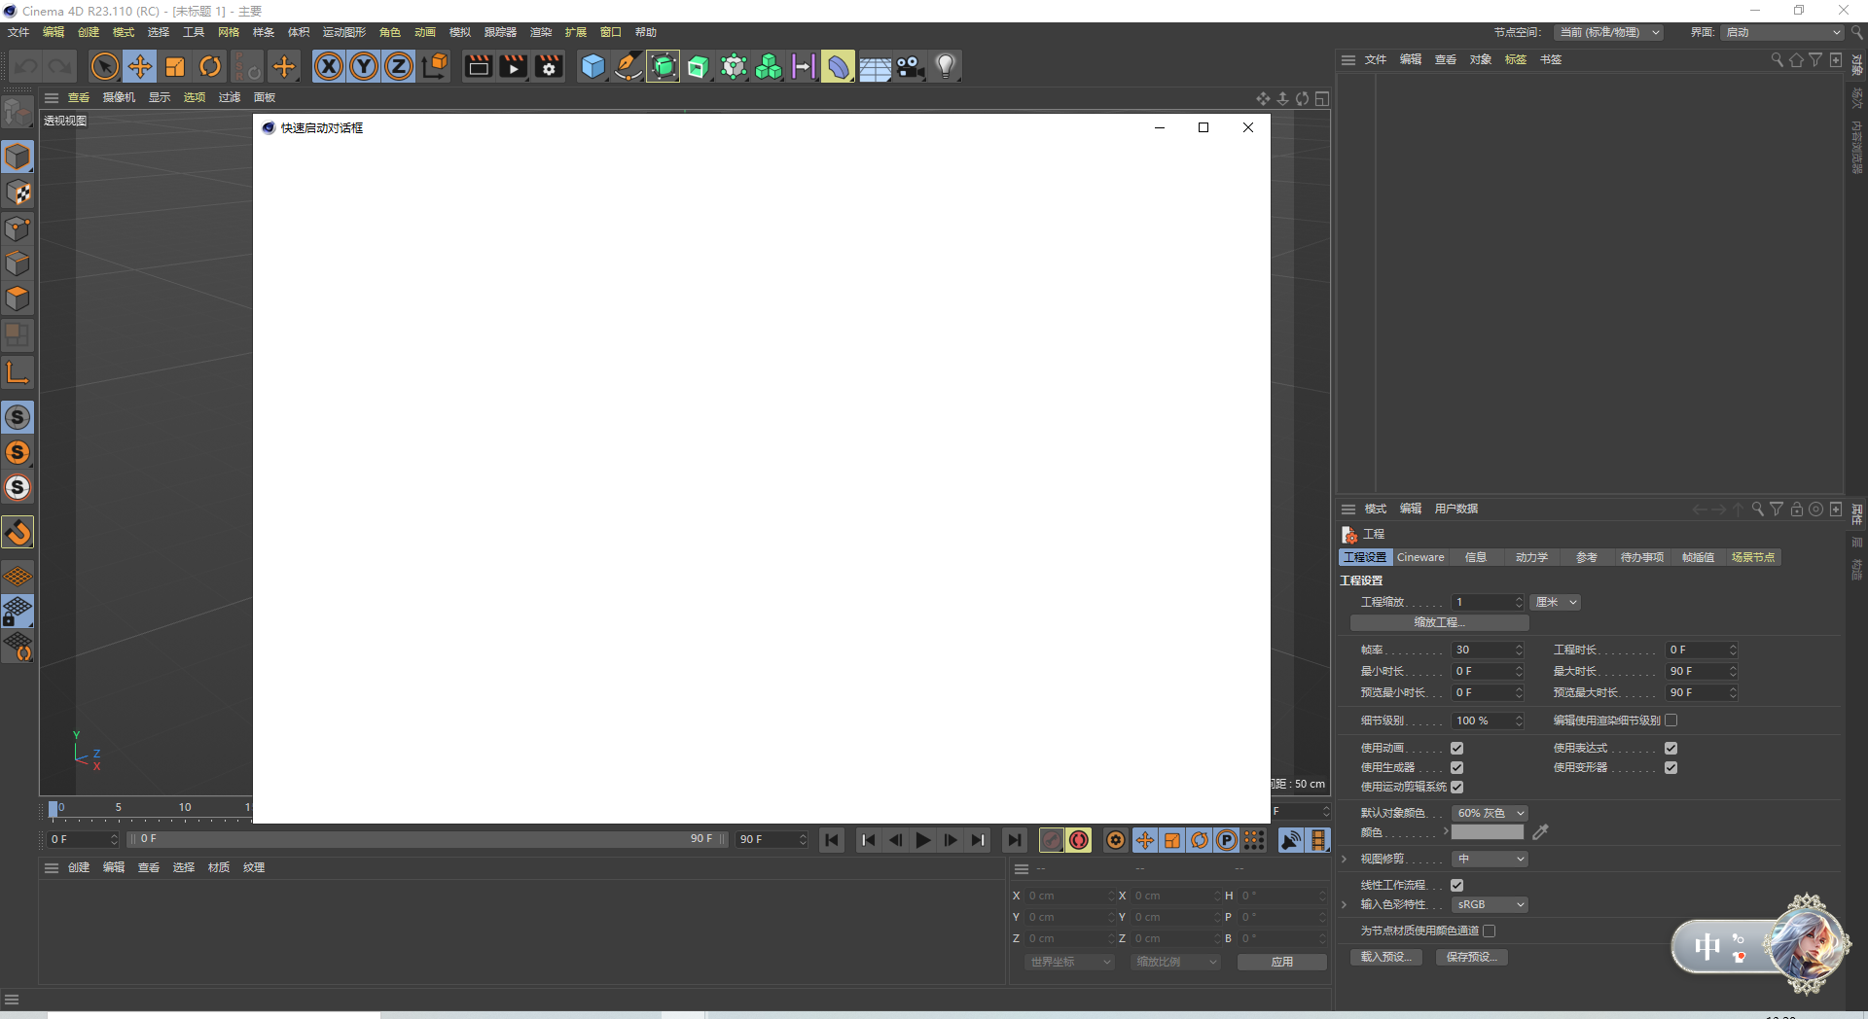Enable the 编辑使用渲染细节级别 checkbox
The width and height of the screenshot is (1868, 1019).
(x=1670, y=720)
